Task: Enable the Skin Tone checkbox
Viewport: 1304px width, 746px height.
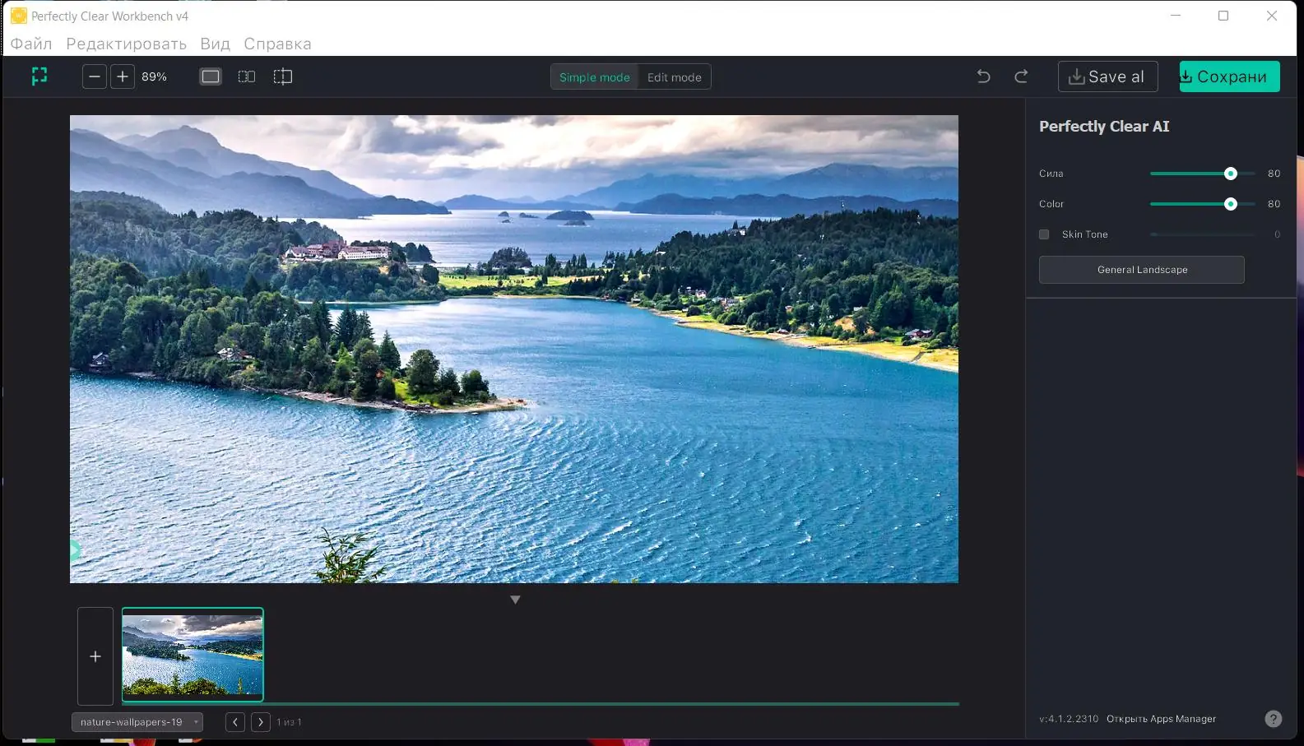Action: pos(1044,234)
